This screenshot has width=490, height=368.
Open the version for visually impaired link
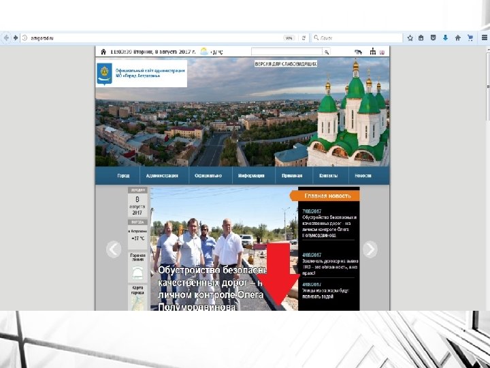(286, 64)
